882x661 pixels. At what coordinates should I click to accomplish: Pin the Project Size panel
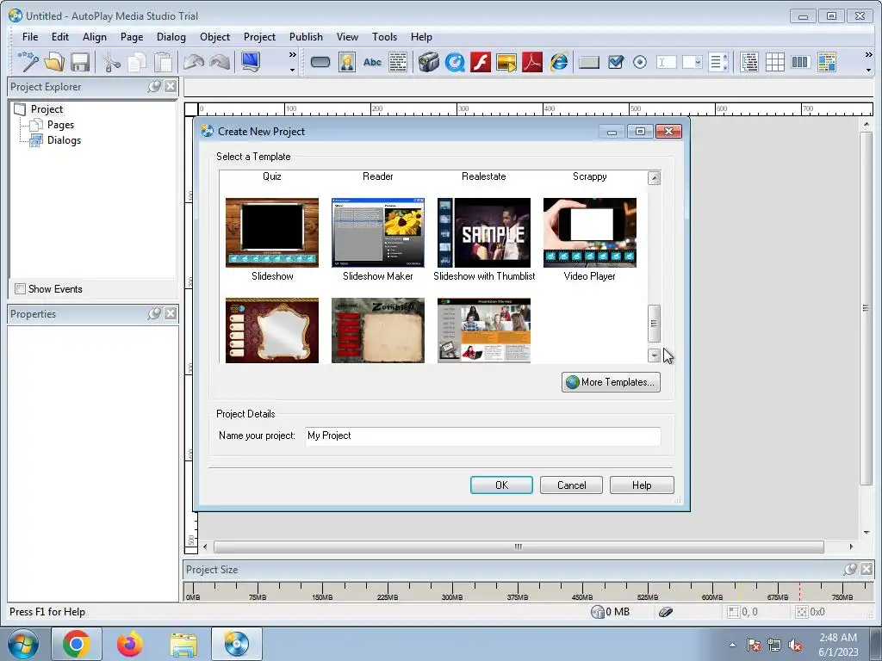850,570
